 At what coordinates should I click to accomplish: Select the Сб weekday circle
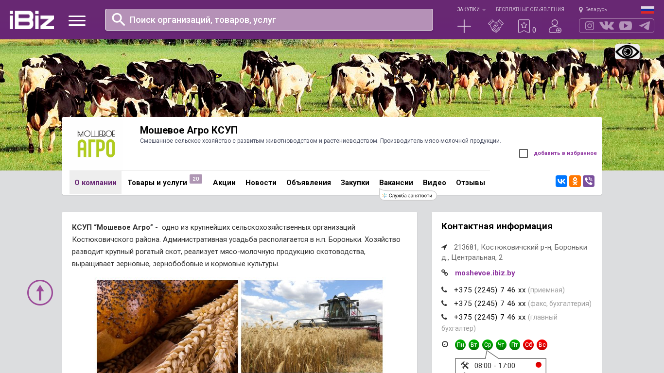click(528, 345)
